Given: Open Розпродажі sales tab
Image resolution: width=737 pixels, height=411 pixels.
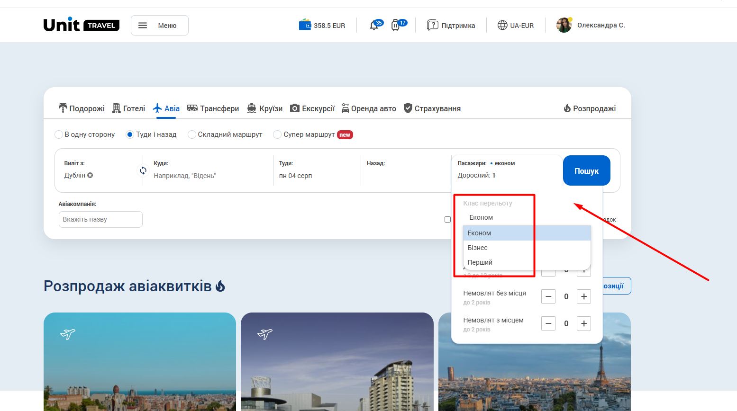Looking at the screenshot, I should point(590,108).
